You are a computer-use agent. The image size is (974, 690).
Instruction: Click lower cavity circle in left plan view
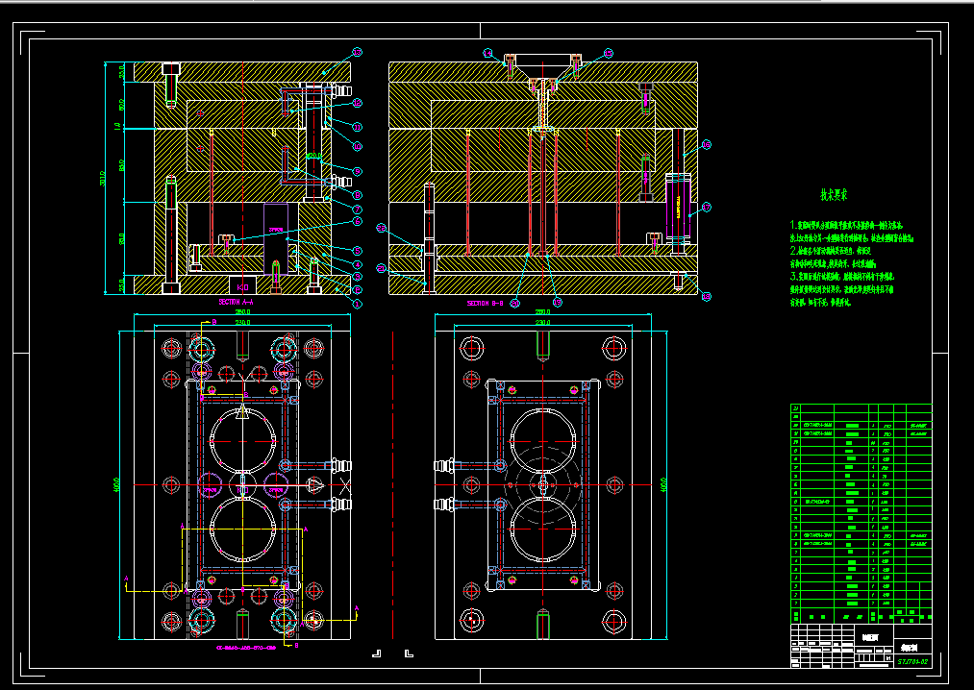[x=243, y=530]
